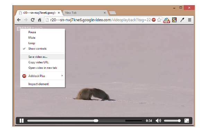Image resolution: width=208 pixels, height=132 pixels.
Task: Open a new tab with the new-tab button
Action: [x=112, y=13]
